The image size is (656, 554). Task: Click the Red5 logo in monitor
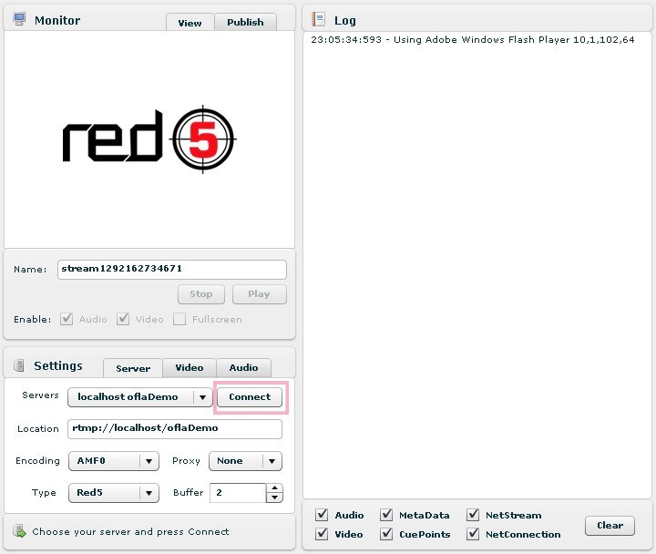(x=149, y=139)
